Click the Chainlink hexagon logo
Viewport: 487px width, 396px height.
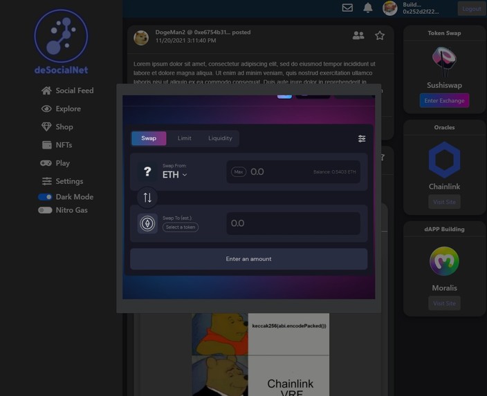click(x=444, y=160)
